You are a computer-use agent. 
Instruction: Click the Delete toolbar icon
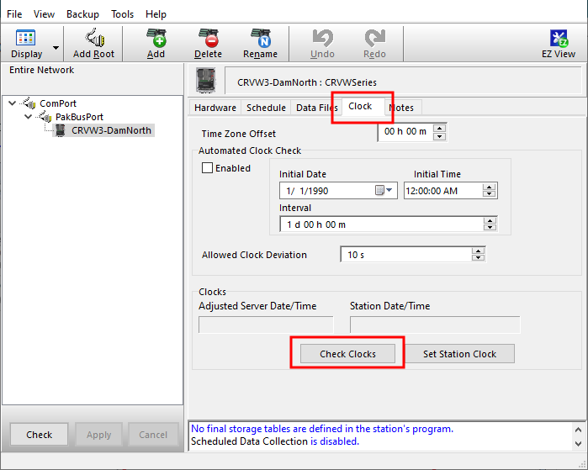pyautogui.click(x=208, y=40)
